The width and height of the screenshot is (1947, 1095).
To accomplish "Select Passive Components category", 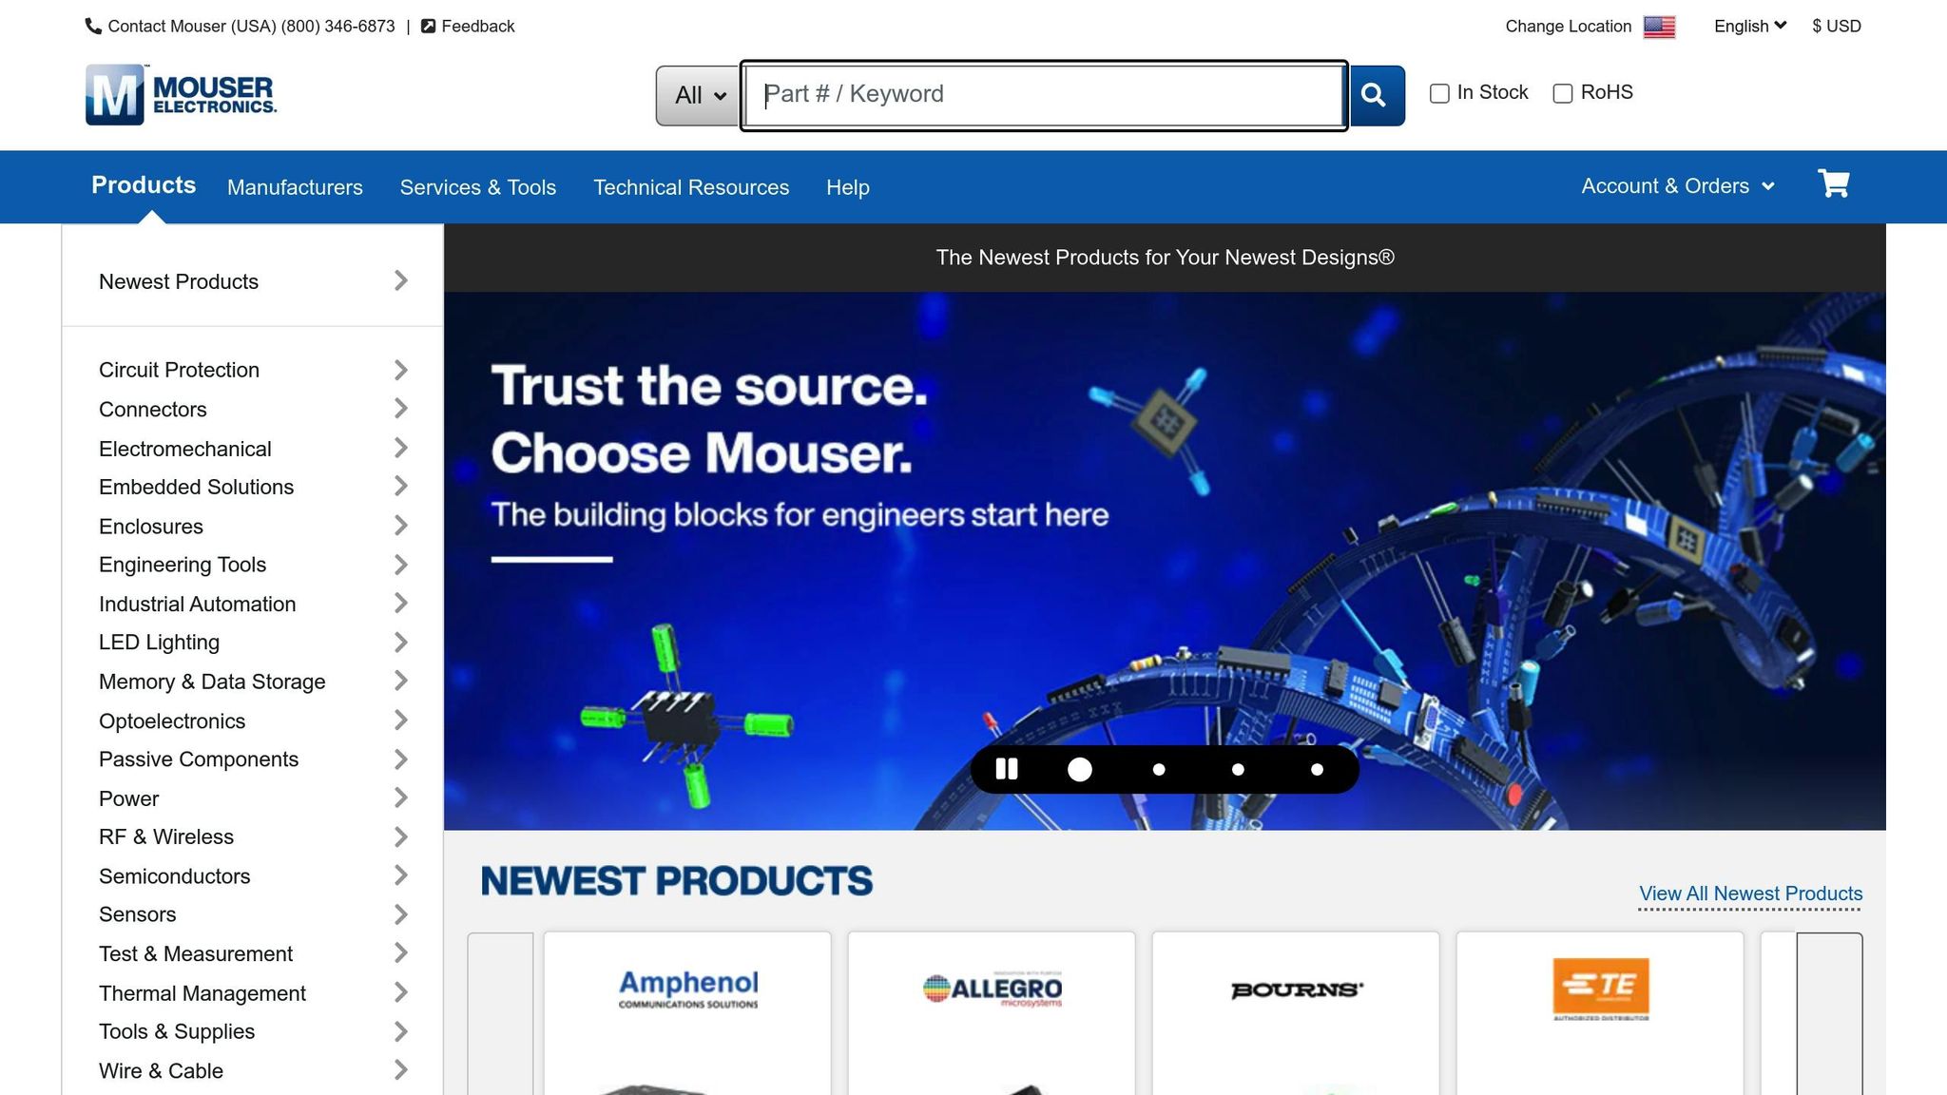I will click(199, 759).
